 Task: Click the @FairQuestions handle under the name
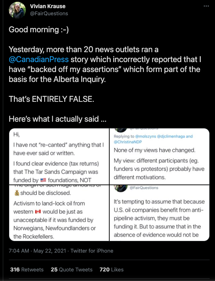(x=49, y=13)
